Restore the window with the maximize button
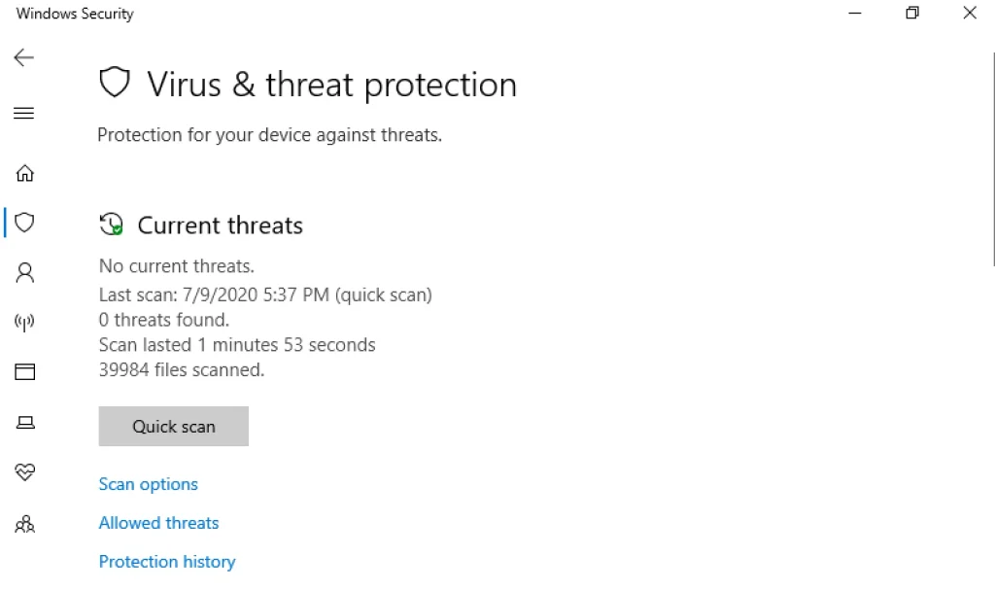Viewport: 995px width, 590px height. pos(911,13)
